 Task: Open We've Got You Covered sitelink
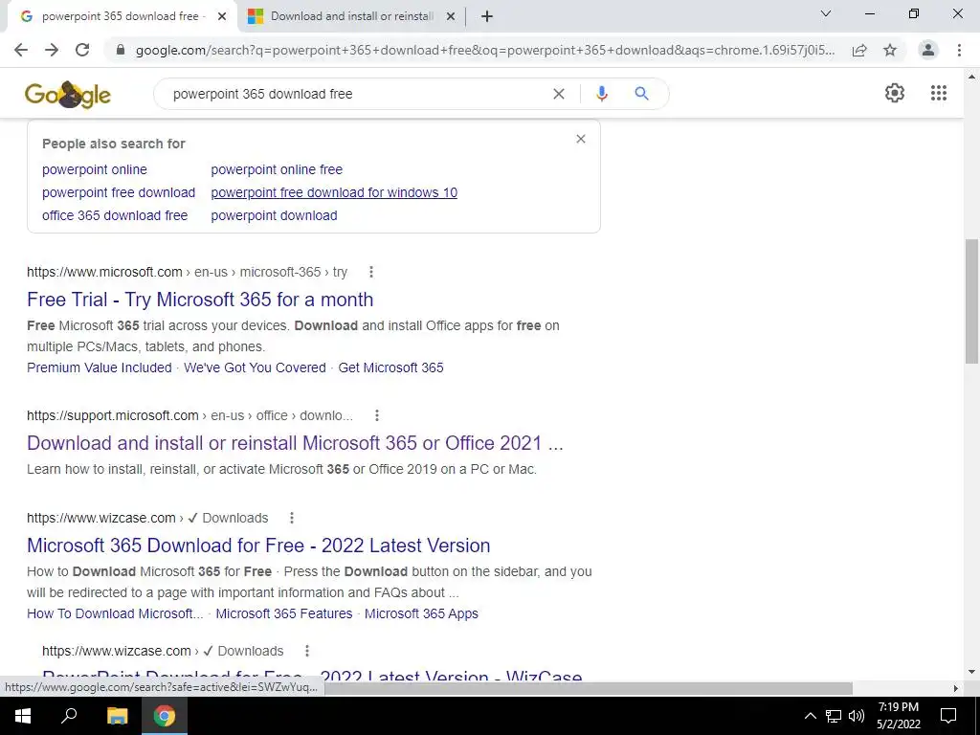[255, 367]
